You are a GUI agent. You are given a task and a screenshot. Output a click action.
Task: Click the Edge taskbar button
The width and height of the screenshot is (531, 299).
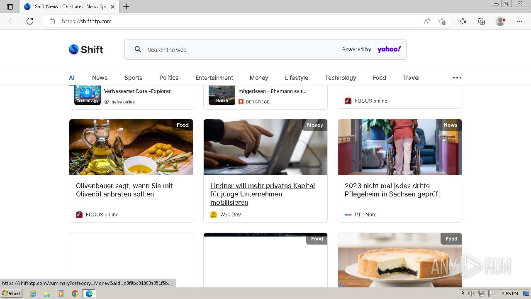[89, 294]
